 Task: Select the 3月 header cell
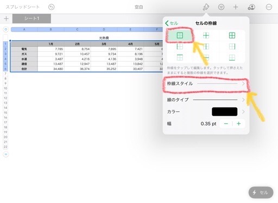(104, 44)
